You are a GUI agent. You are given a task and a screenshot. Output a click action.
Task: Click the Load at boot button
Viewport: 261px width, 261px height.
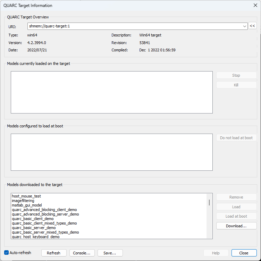(236, 216)
